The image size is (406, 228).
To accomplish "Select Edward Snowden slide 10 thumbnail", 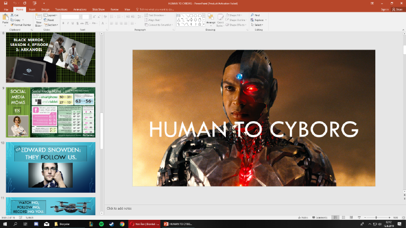I will 51,167.
